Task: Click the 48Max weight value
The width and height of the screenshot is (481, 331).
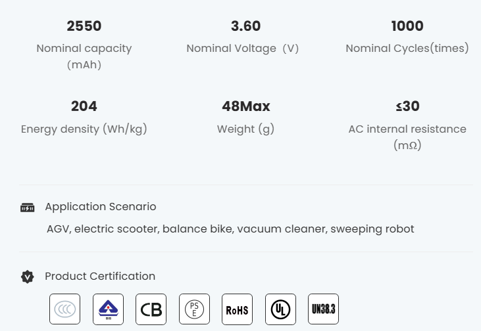Action: [246, 106]
